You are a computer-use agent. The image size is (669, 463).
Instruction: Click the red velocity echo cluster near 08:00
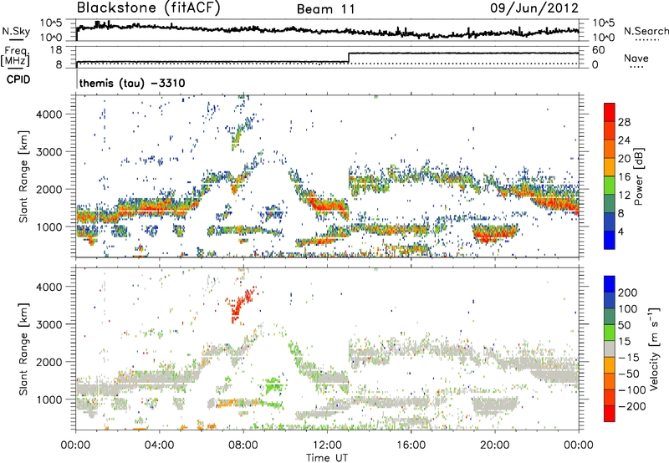[x=241, y=303]
